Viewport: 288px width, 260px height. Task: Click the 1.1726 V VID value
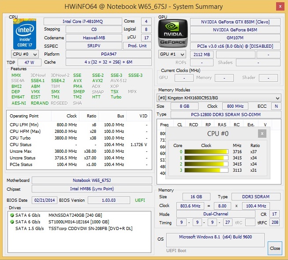(x=138, y=145)
